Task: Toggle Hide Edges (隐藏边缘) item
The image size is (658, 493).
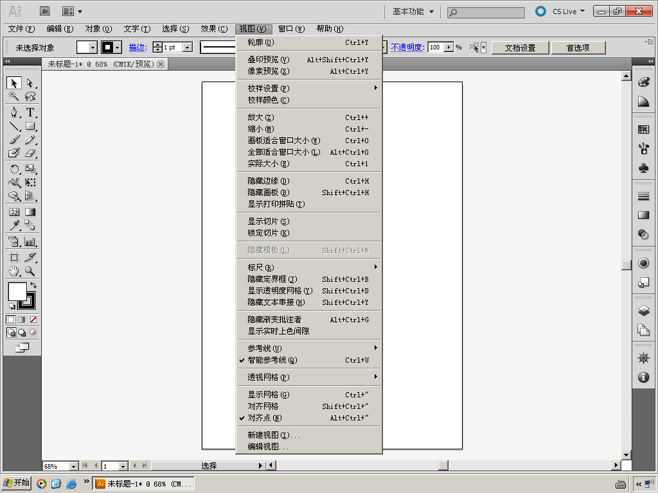Action: pos(309,181)
